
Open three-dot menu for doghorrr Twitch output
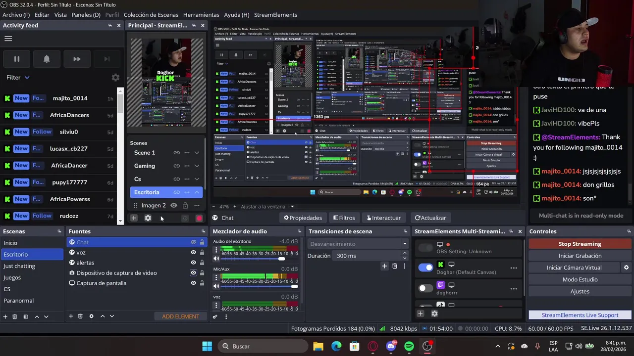coord(514,289)
